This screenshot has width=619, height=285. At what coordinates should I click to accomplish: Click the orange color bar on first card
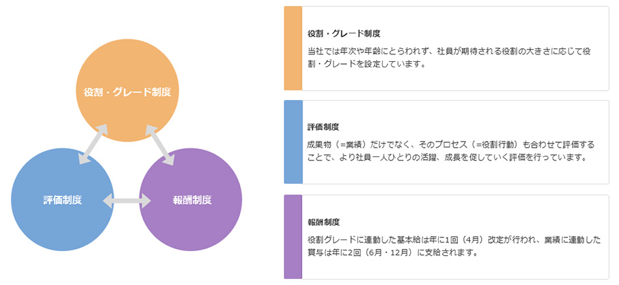click(292, 48)
